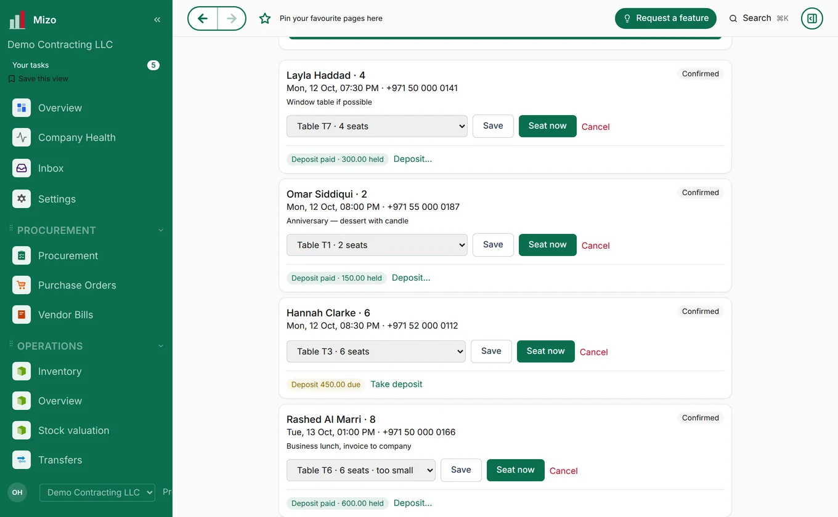Click Confirmed status on Omar Siddiqui card
The width and height of the screenshot is (838, 517).
click(701, 193)
